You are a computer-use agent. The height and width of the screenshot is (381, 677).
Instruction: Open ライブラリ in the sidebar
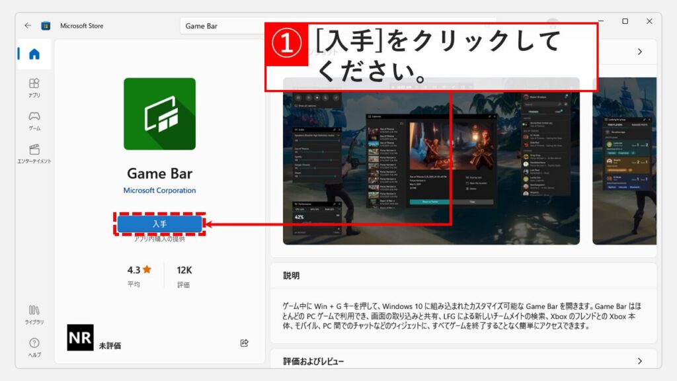(34, 314)
